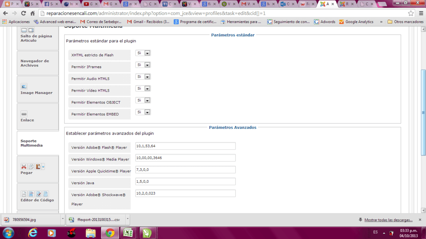The height and width of the screenshot is (239, 426).
Task: Open the Permitir Elementos OBJECT dropdown
Action: pos(143,101)
